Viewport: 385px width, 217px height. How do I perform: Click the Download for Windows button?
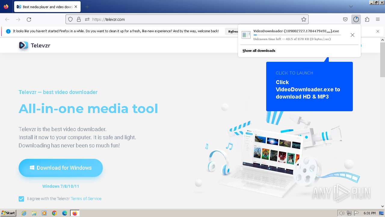click(x=61, y=168)
